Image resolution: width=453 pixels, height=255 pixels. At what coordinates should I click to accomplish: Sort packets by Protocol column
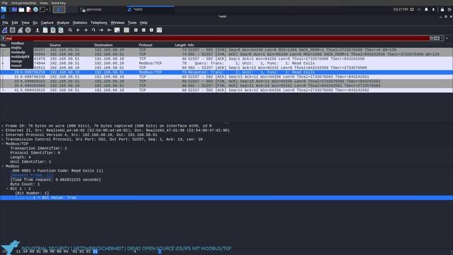pyautogui.click(x=146, y=45)
